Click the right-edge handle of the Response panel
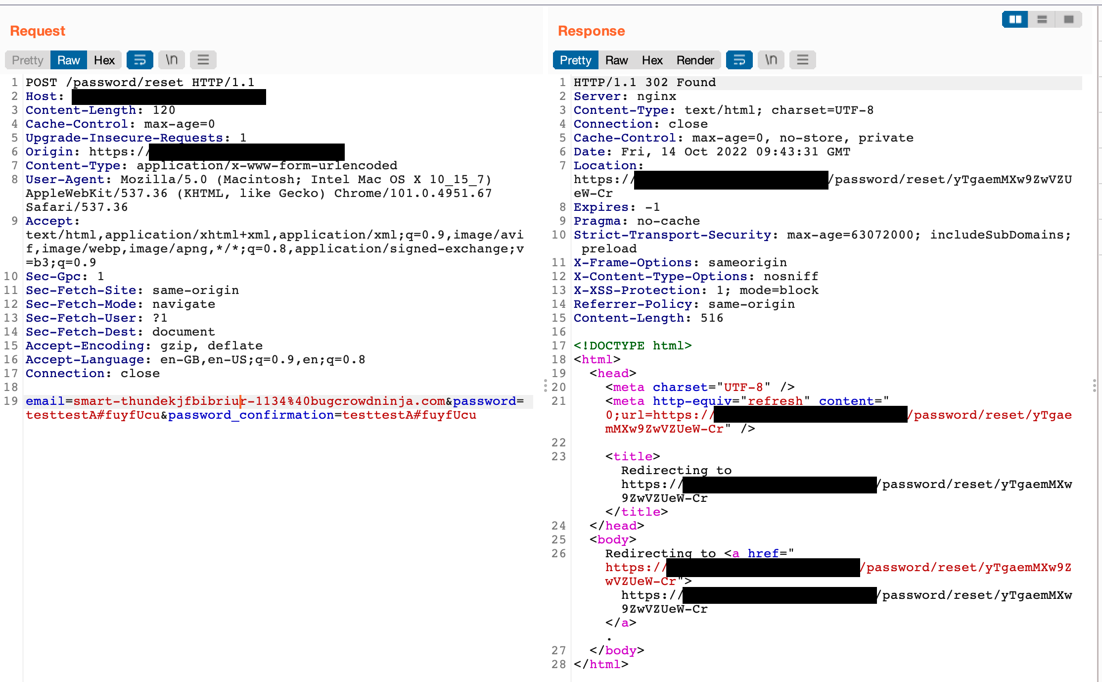 click(x=1095, y=386)
